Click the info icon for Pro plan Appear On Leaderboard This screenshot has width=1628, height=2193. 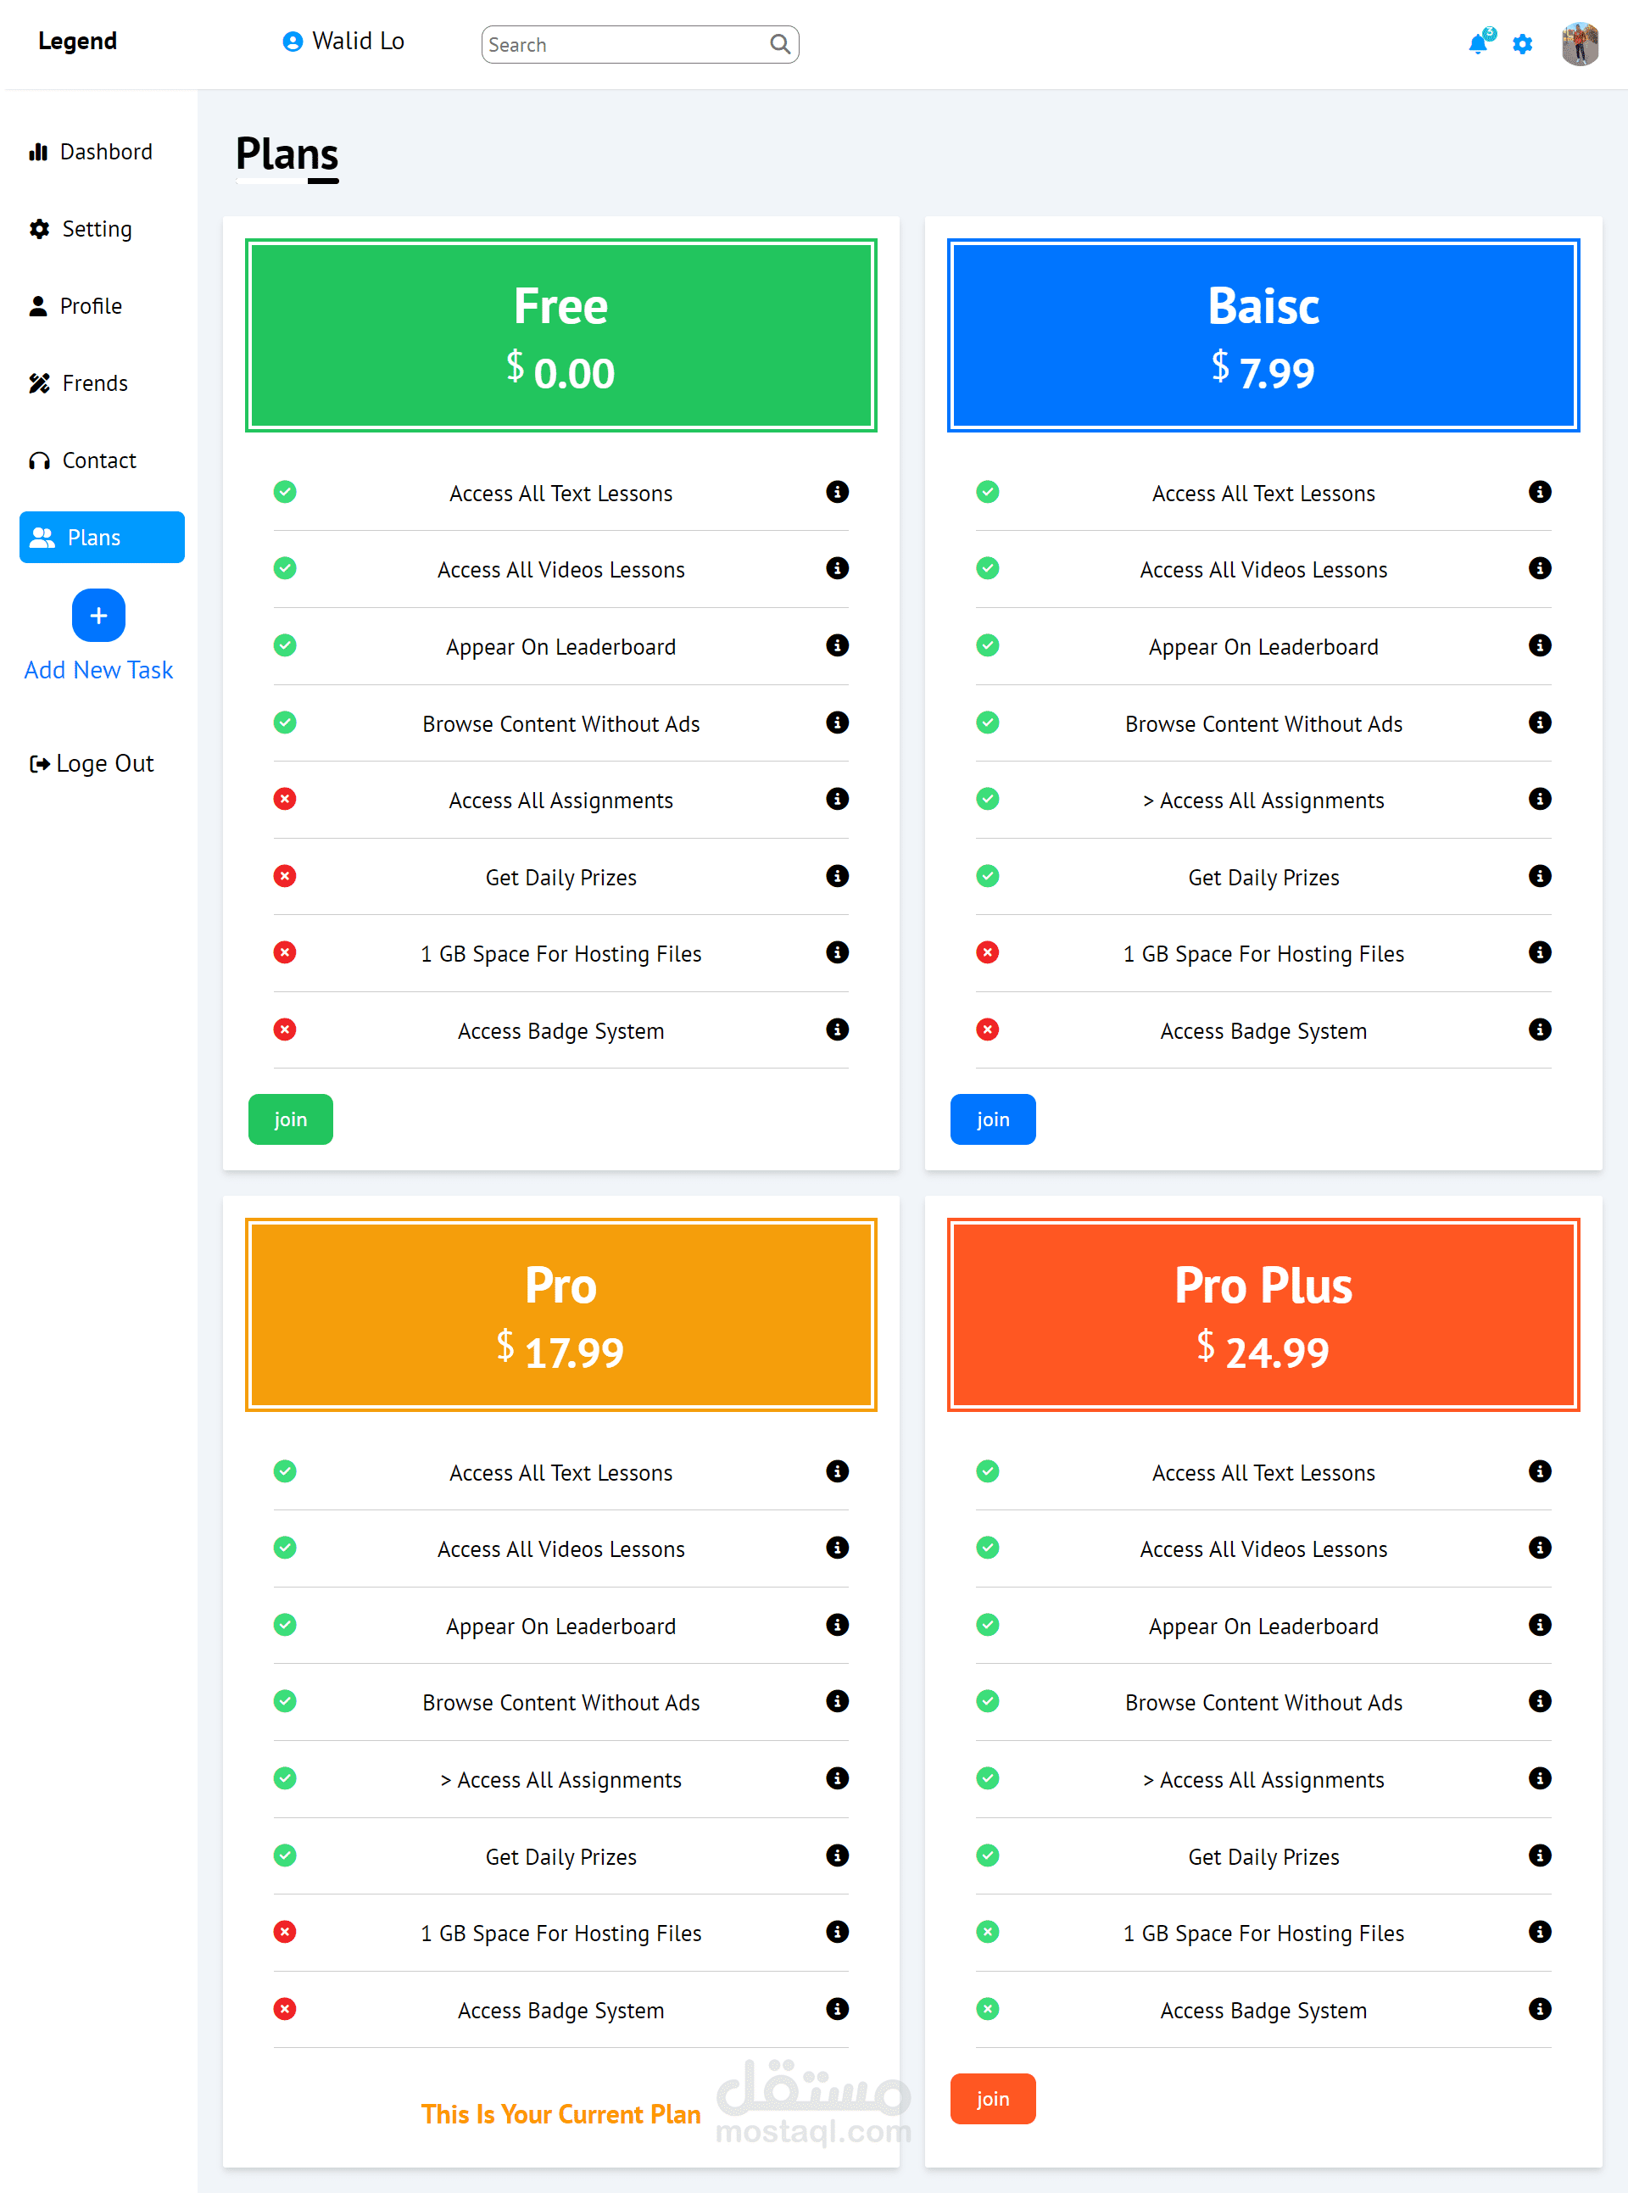(x=837, y=1624)
